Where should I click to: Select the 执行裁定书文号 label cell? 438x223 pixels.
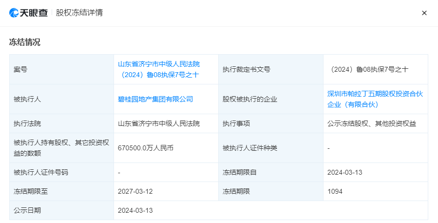[271, 69]
